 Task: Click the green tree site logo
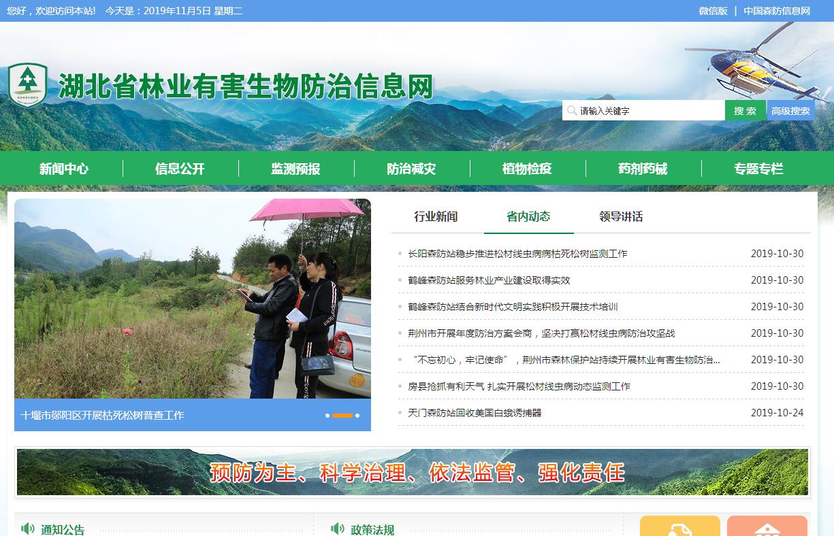28,84
